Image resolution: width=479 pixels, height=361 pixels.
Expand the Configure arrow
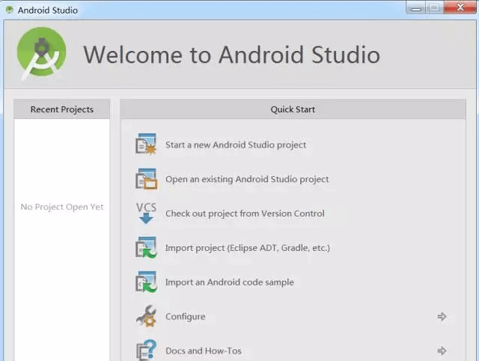442,316
